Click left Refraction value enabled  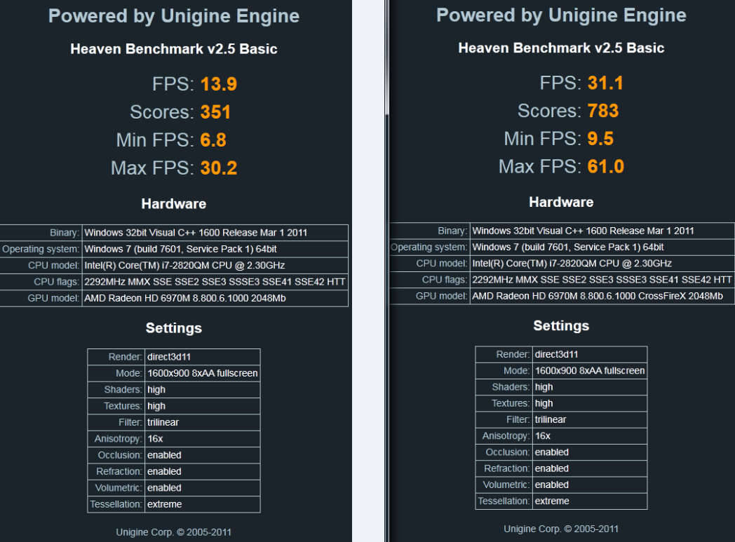(x=203, y=472)
